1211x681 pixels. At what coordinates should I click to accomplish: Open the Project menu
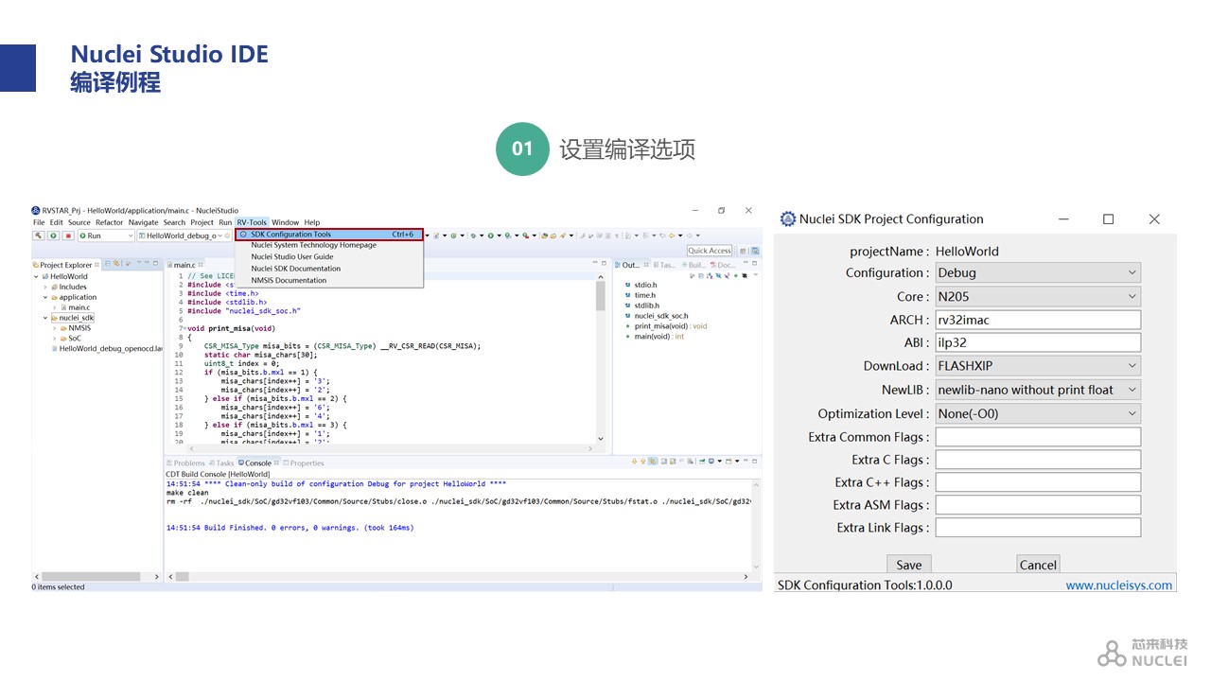click(202, 222)
